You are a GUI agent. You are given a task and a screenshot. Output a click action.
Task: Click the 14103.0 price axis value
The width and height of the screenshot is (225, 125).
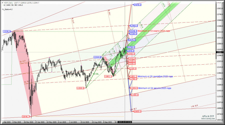[x=220, y=3]
